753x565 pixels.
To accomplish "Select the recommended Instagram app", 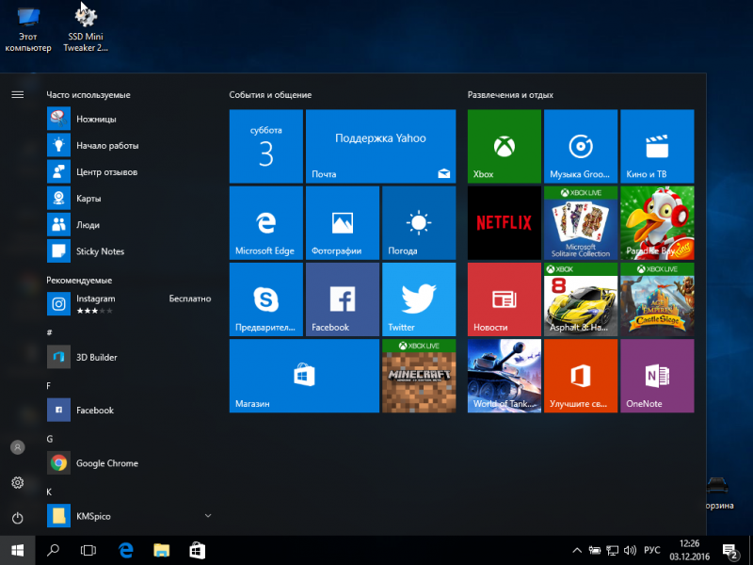I will pyautogui.click(x=130, y=303).
